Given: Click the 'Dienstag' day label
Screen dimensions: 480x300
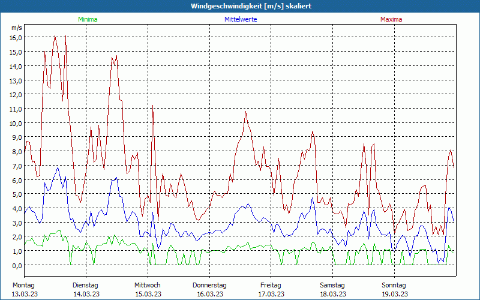Looking at the screenshot, I should [x=85, y=286].
